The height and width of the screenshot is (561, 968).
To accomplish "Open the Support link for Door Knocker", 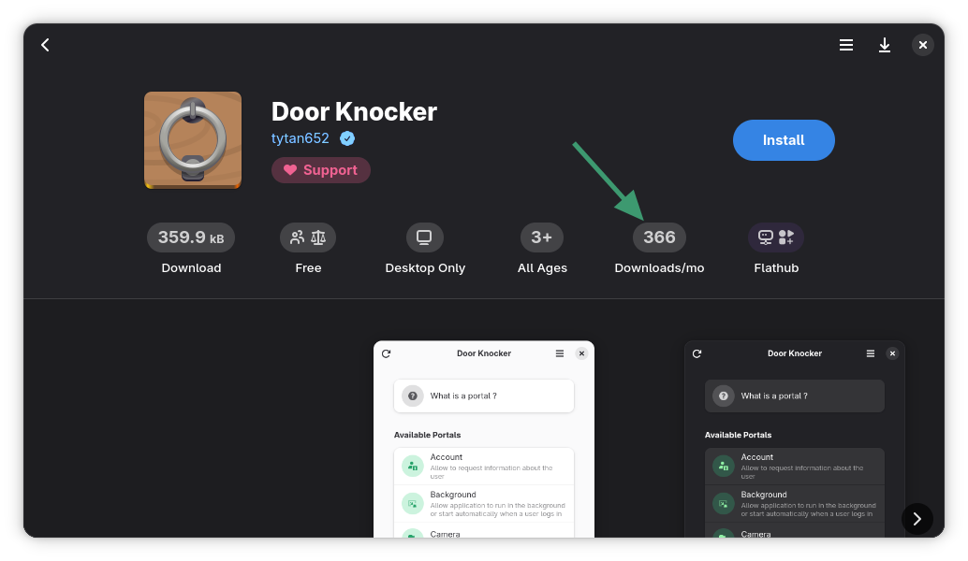I will tap(320, 170).
